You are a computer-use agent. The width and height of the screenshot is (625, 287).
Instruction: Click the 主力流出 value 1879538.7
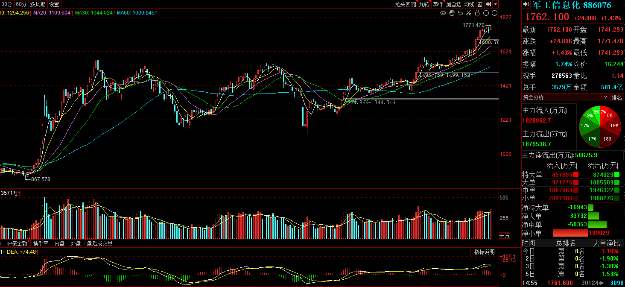pos(537,144)
